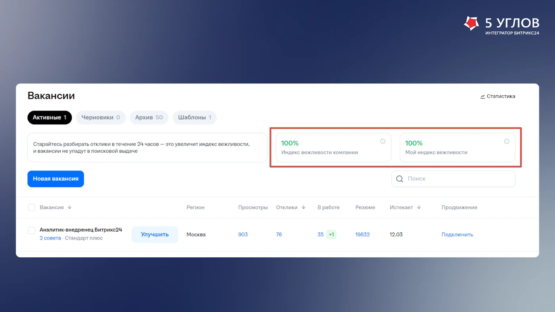Open the Аналитик-внедренец Битрикс24 vacancy
This screenshot has height=312, width=555.
pos(81,230)
